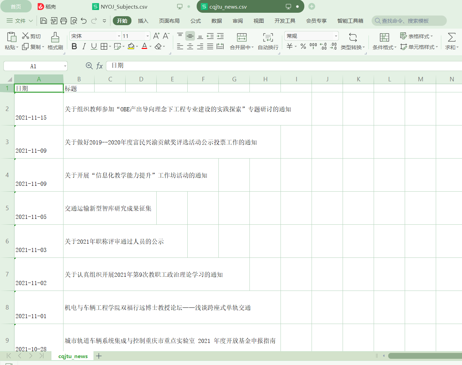The width and height of the screenshot is (462, 365).
Task: Decrease font size with A- icon
Action: pyautogui.click(x=166, y=36)
